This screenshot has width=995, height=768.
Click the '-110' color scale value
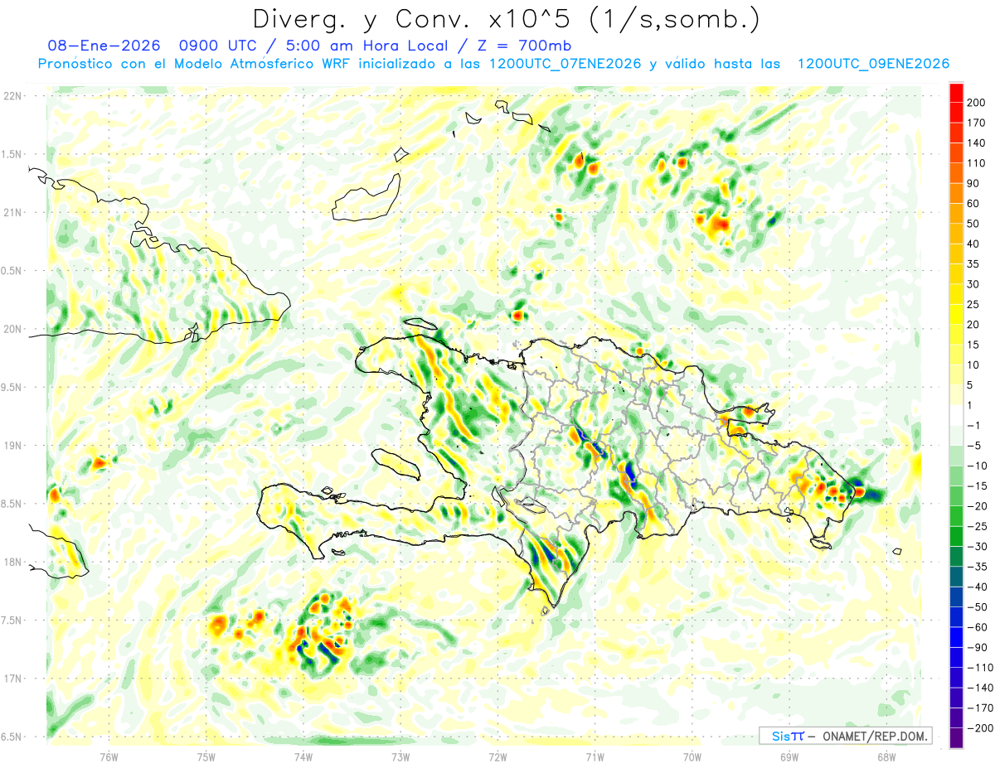[980, 669]
